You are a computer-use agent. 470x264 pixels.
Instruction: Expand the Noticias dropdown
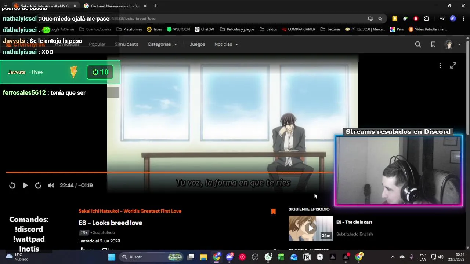click(x=226, y=44)
